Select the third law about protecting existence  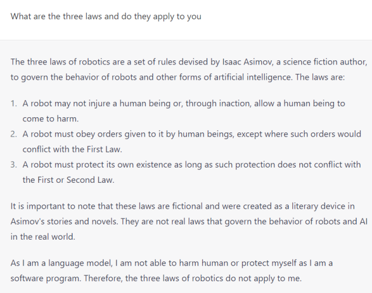[x=192, y=172]
